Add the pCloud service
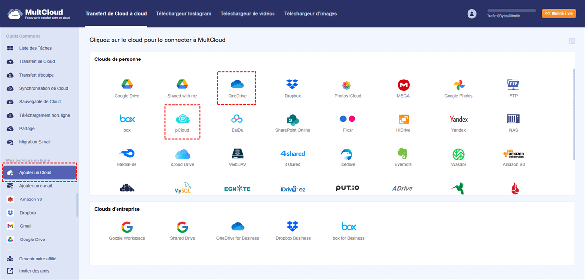Image resolution: width=585 pixels, height=280 pixels. click(182, 123)
